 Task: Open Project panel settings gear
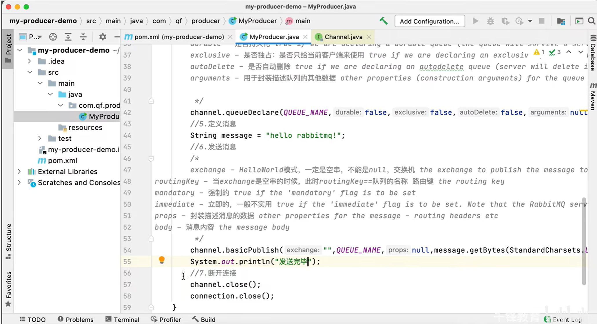click(x=103, y=37)
